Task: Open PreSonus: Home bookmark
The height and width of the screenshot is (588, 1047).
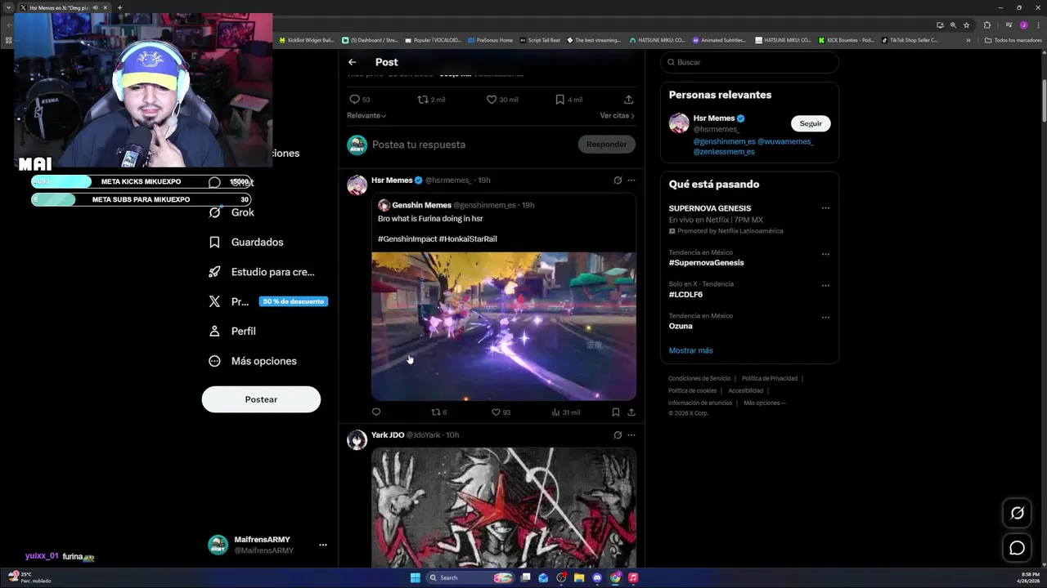Action: point(490,40)
